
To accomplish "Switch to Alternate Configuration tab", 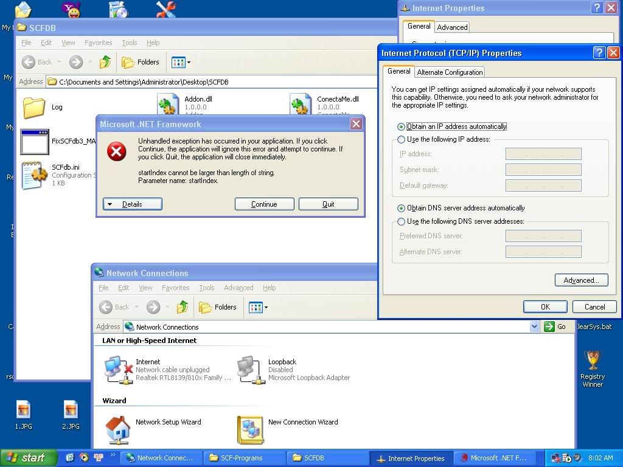I will click(x=450, y=72).
